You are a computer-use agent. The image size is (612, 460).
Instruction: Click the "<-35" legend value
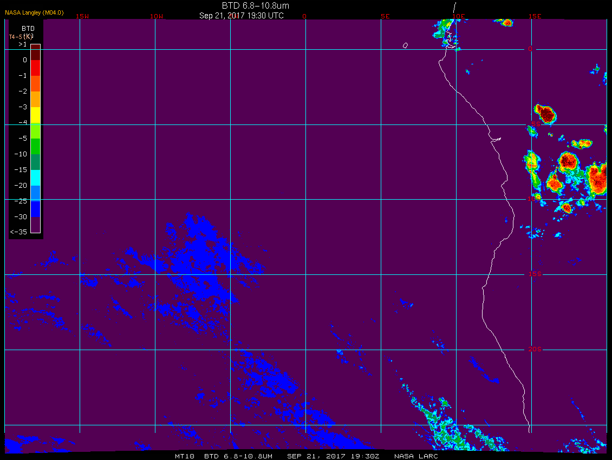[x=18, y=232]
